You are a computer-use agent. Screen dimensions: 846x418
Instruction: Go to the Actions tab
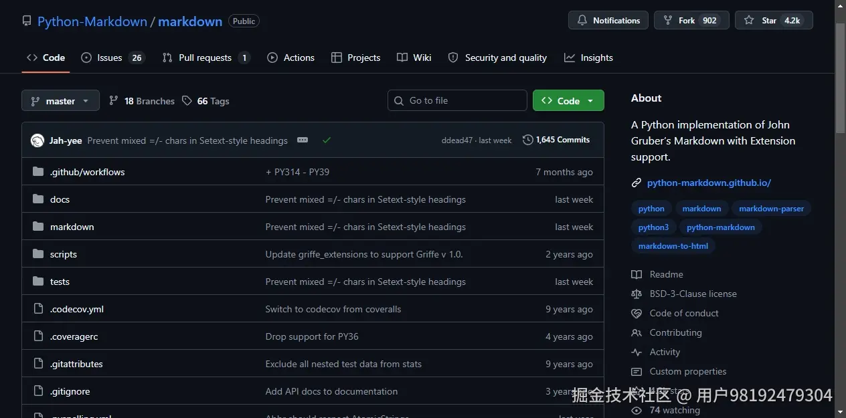tap(290, 58)
